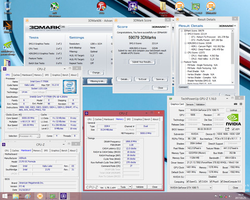Viewport: 250px width, 200px height.
Task: Click the NVIDIA logo in GPU-Z
Action: point(233,120)
